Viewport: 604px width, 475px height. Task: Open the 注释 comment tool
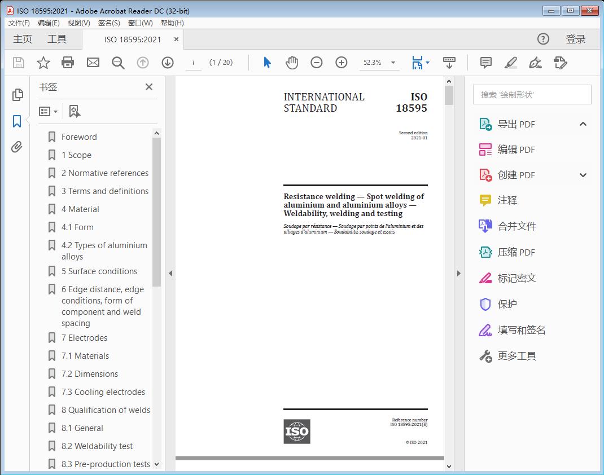pyautogui.click(x=498, y=200)
